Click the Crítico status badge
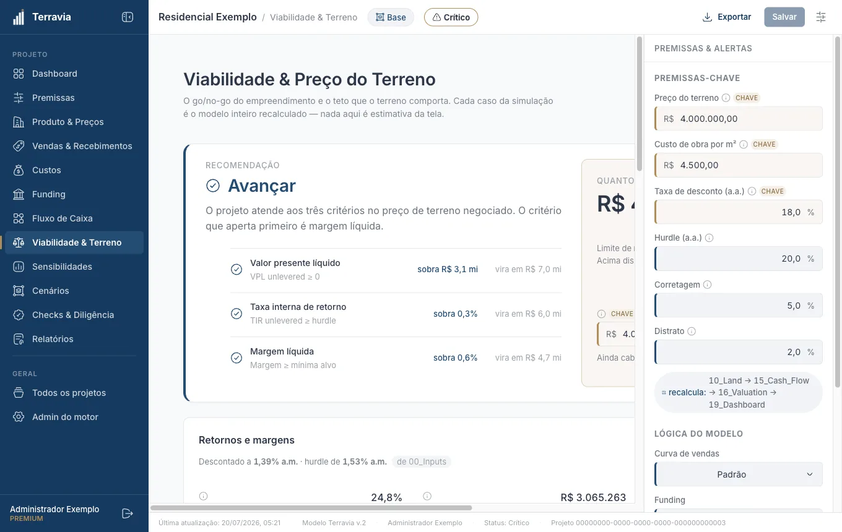The height and width of the screenshot is (532, 842). click(x=451, y=17)
